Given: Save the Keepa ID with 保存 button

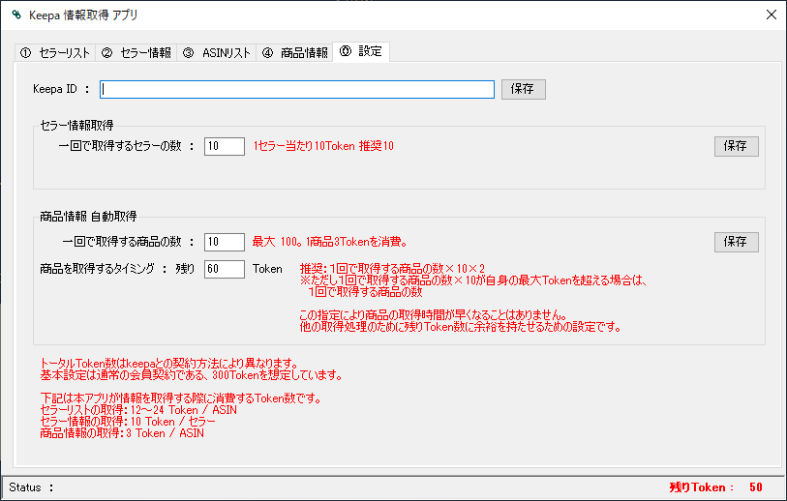Looking at the screenshot, I should (x=523, y=89).
